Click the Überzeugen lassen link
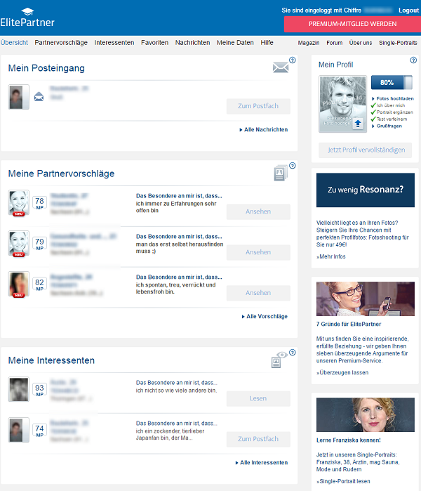421x491 pixels. click(x=342, y=372)
